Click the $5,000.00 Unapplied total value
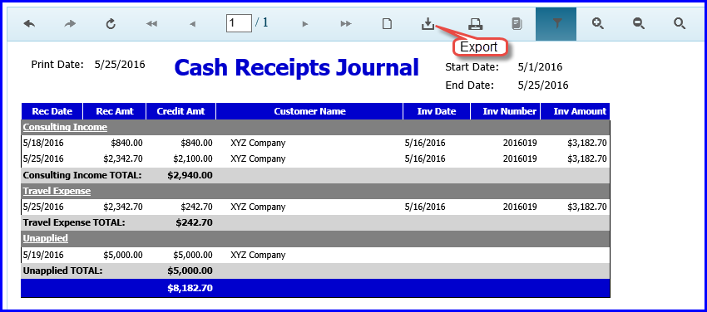 pos(190,271)
